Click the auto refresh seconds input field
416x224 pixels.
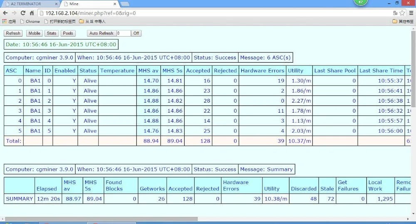pyautogui.click(x=124, y=33)
